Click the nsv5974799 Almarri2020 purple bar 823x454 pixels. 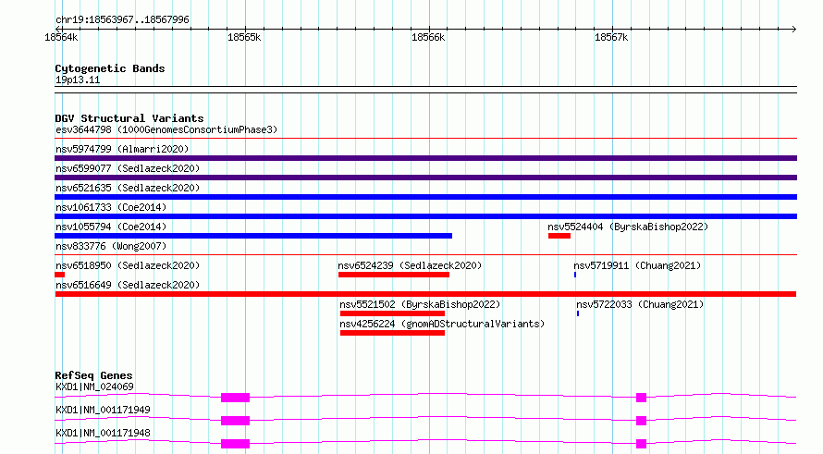425,158
